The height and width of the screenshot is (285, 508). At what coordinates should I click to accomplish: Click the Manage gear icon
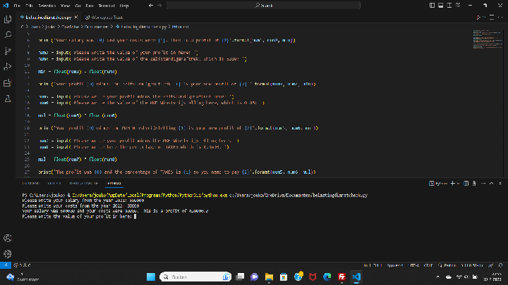tap(8, 253)
